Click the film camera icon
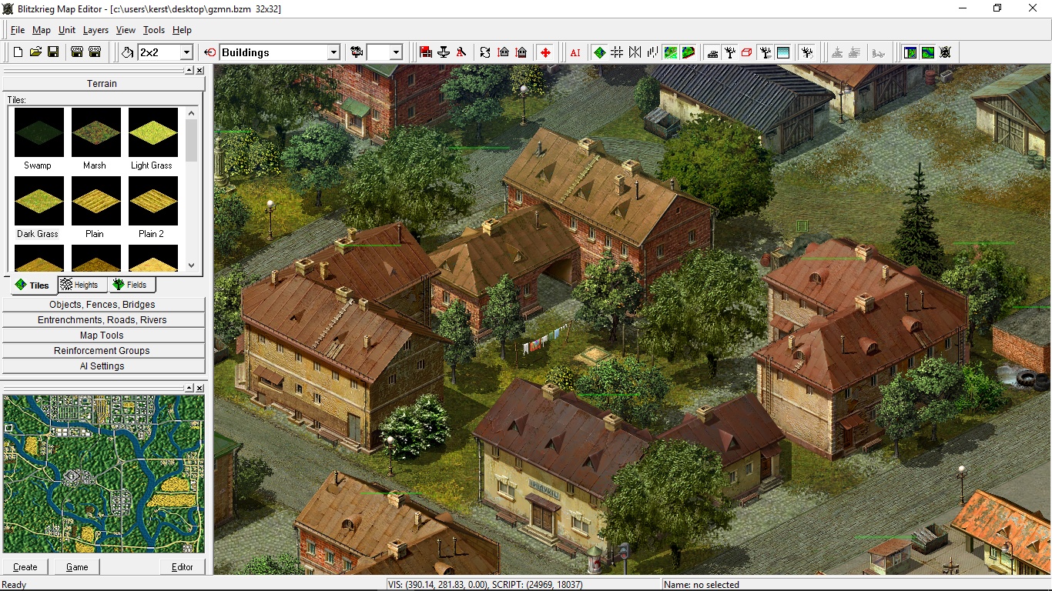The width and height of the screenshot is (1052, 591). pyautogui.click(x=357, y=52)
